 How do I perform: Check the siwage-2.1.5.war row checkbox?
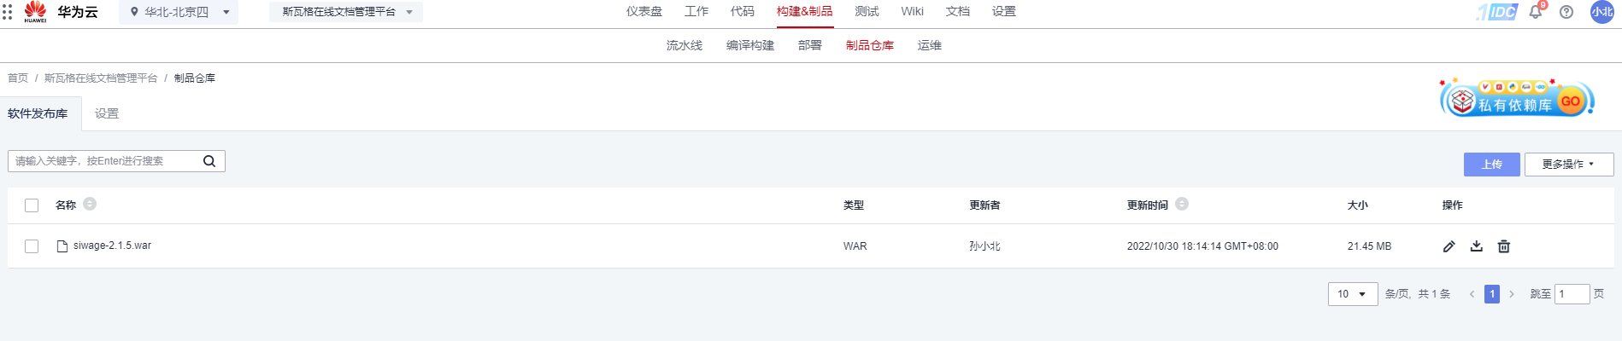coord(32,246)
